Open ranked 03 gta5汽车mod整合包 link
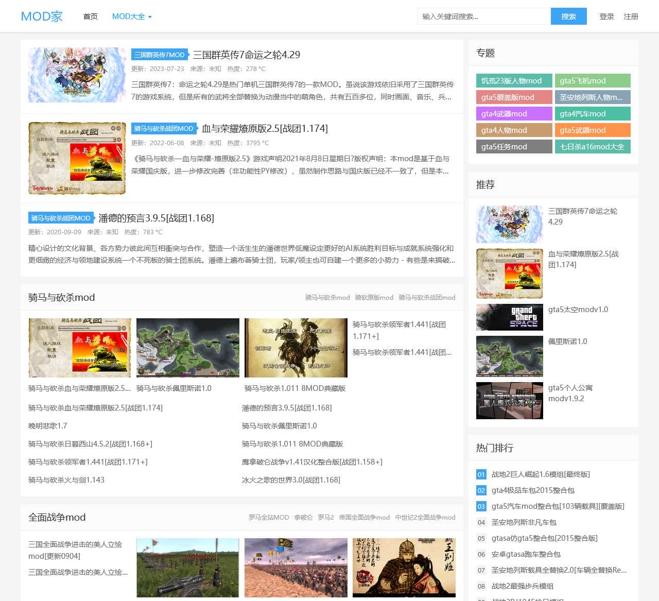The width and height of the screenshot is (659, 601). point(558,506)
